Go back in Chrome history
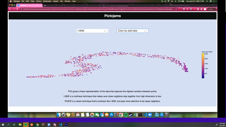 [x=10, y=9]
